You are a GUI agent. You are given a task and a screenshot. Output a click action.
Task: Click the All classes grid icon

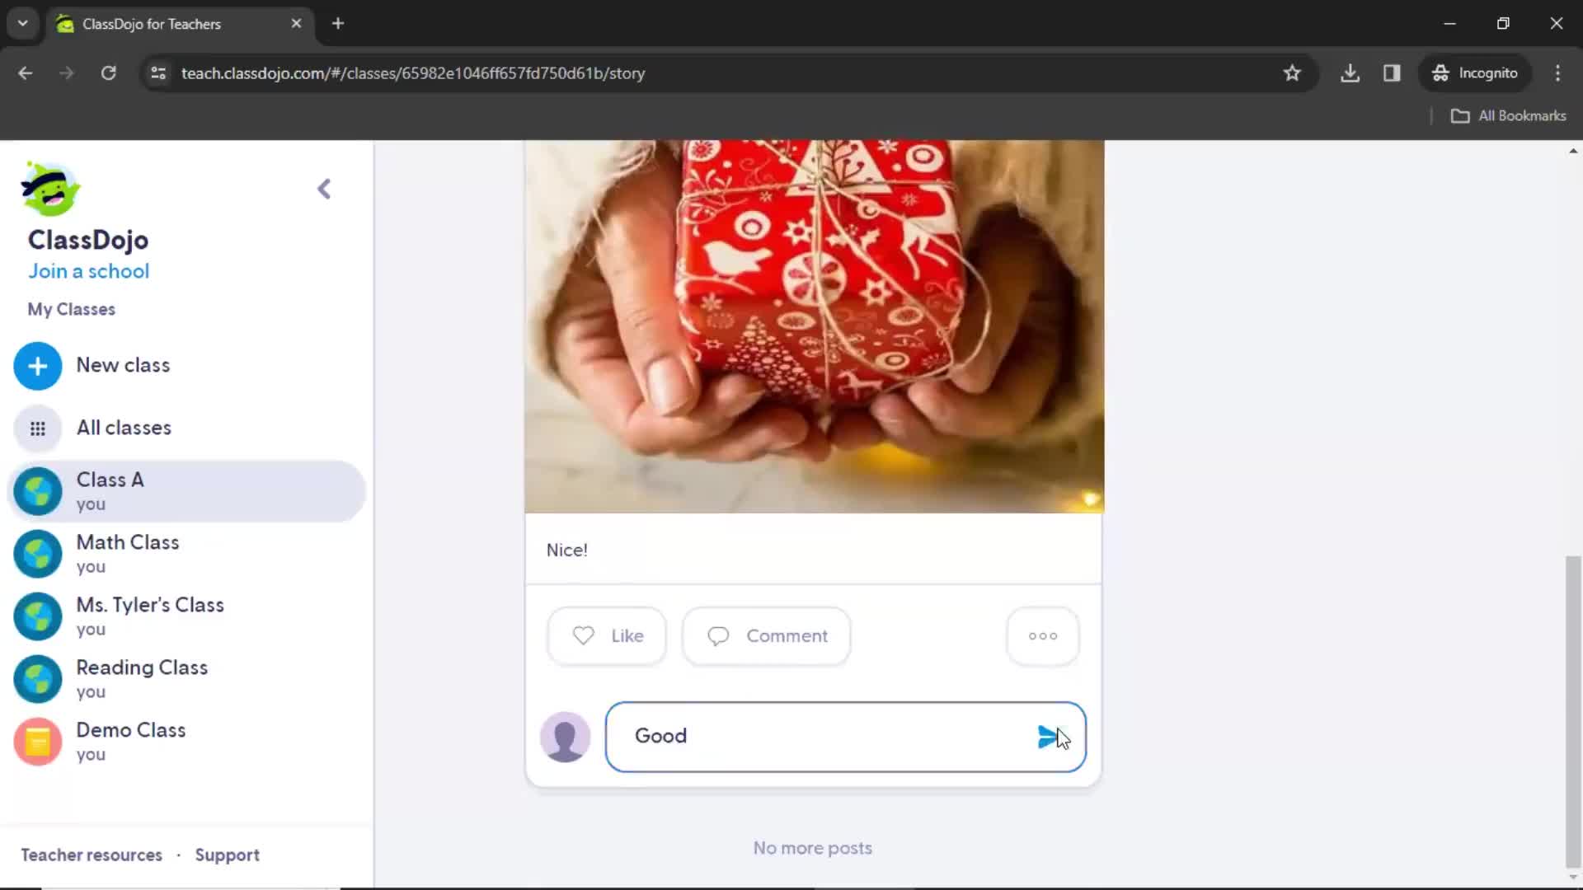click(38, 427)
